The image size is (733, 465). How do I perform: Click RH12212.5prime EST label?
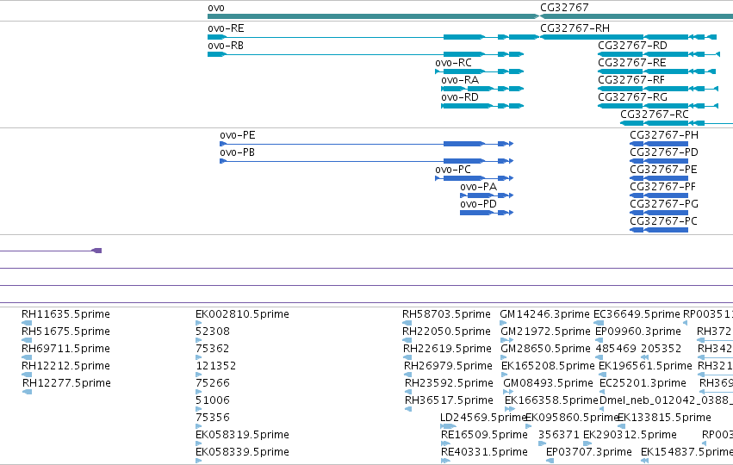(66, 366)
